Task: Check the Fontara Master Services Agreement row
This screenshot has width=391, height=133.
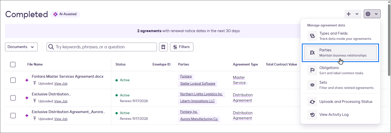Action: tap(13, 80)
